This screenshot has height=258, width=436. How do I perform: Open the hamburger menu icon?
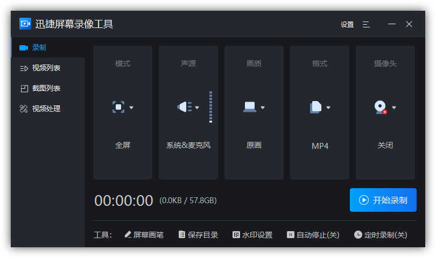[366, 24]
